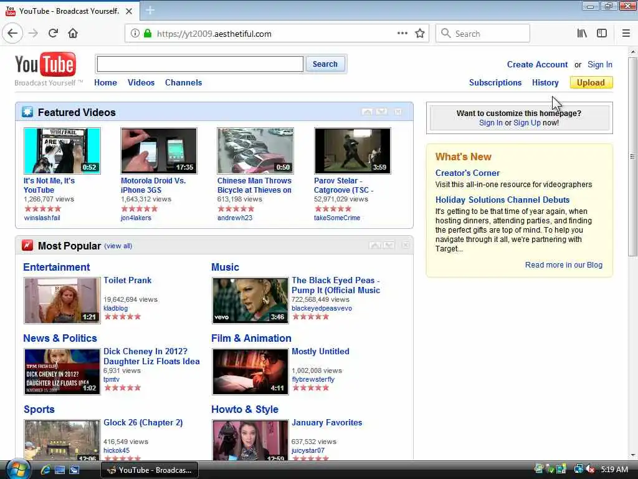Focus the YouTube search input field

click(x=200, y=64)
